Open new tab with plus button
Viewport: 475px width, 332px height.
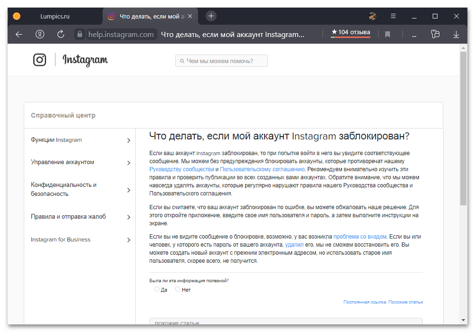pos(211,16)
